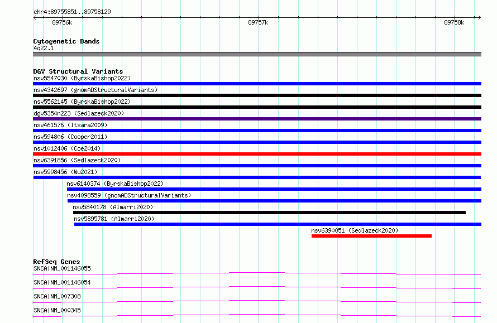
Task: Click the red bar for nsv1012406
Action: [257, 154]
